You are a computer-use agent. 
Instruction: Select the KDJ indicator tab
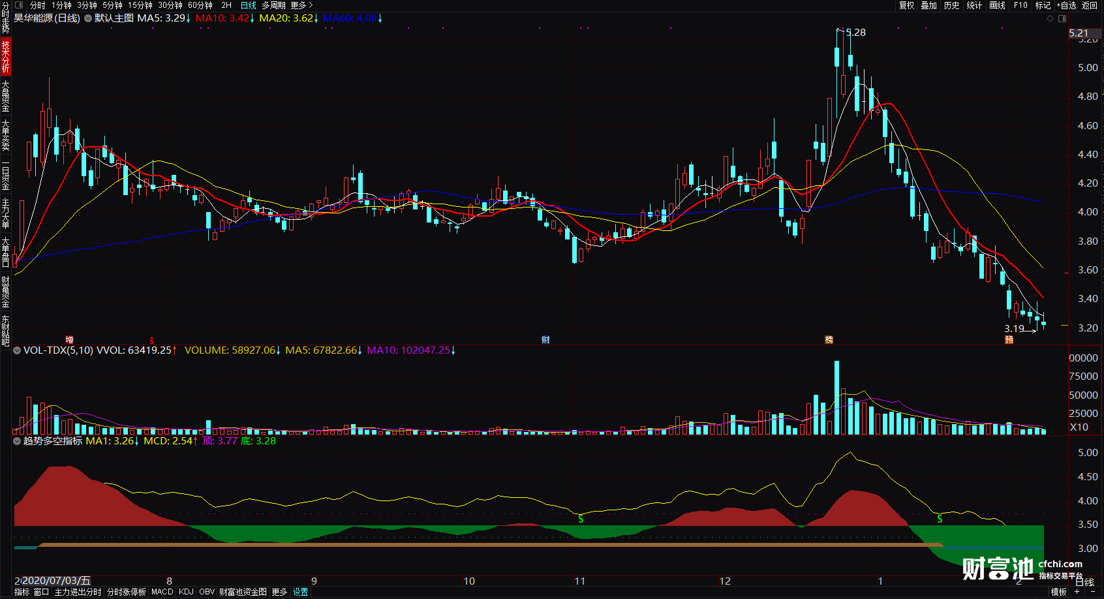(x=186, y=592)
